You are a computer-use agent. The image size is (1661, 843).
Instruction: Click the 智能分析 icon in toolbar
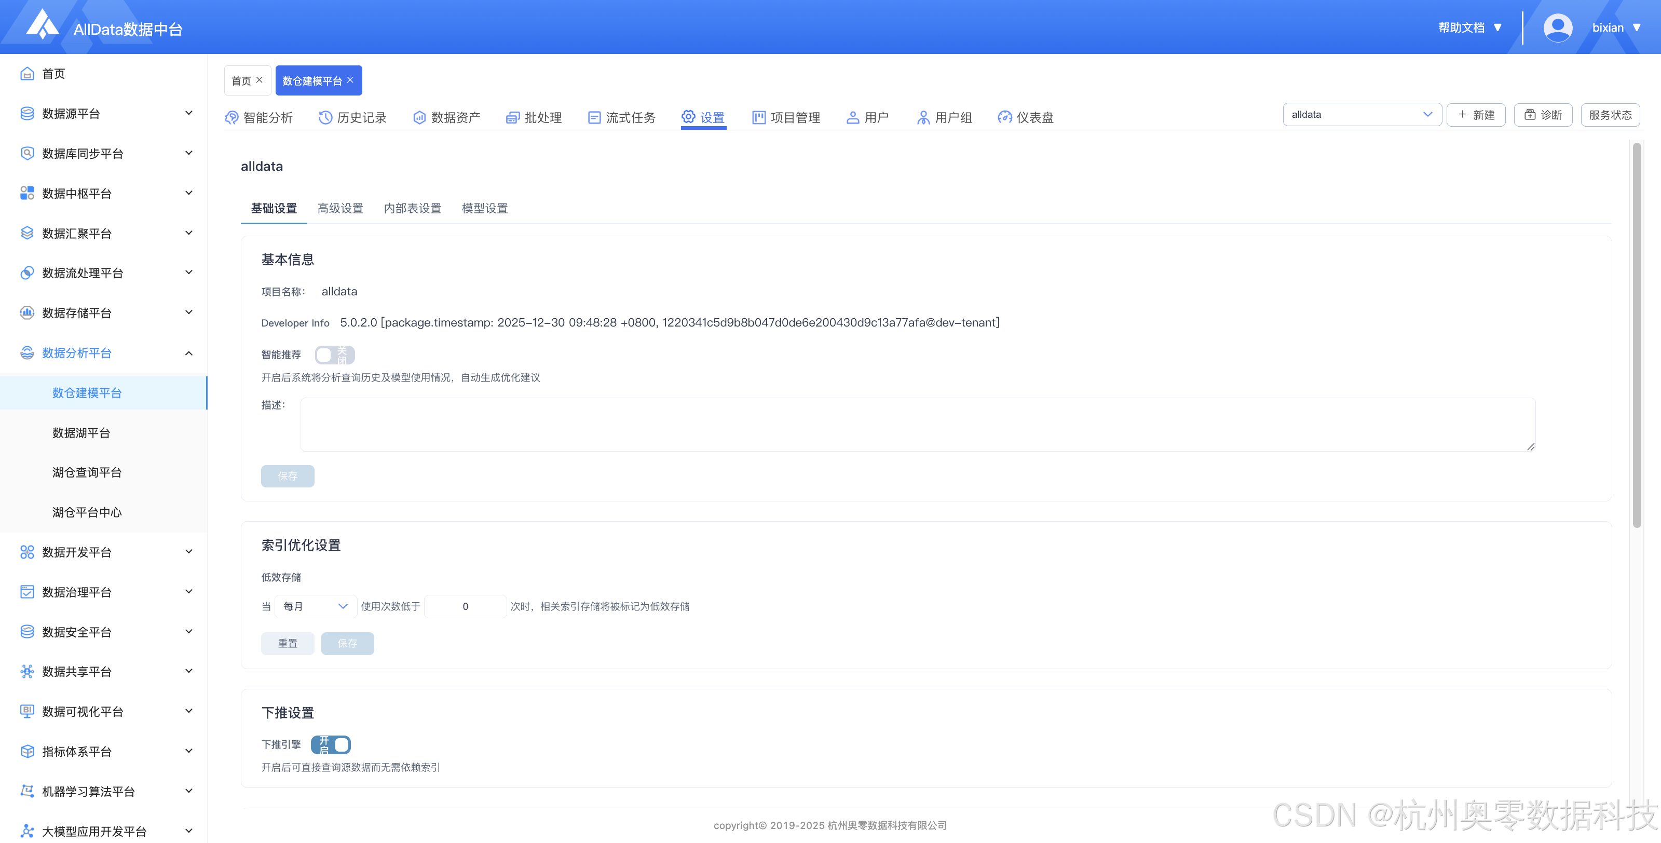(x=232, y=117)
